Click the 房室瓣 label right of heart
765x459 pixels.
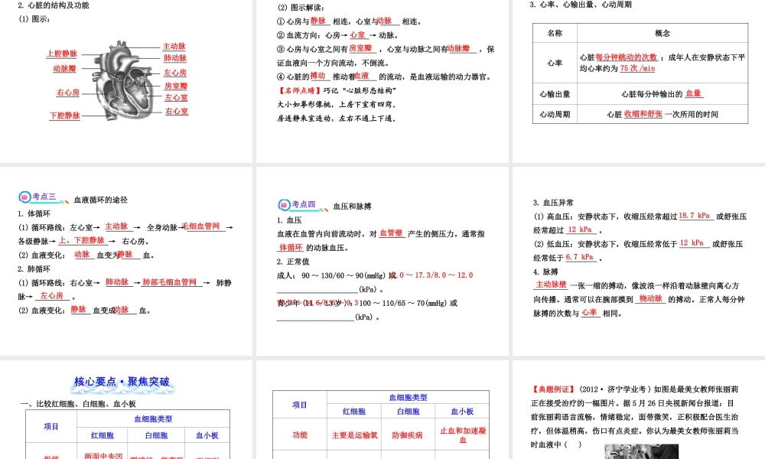tap(176, 86)
